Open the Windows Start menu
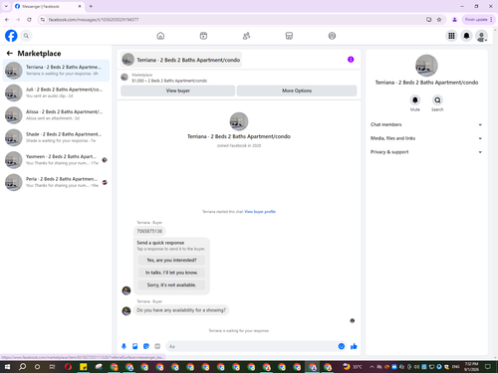This screenshot has height=373, width=498. coord(7,367)
